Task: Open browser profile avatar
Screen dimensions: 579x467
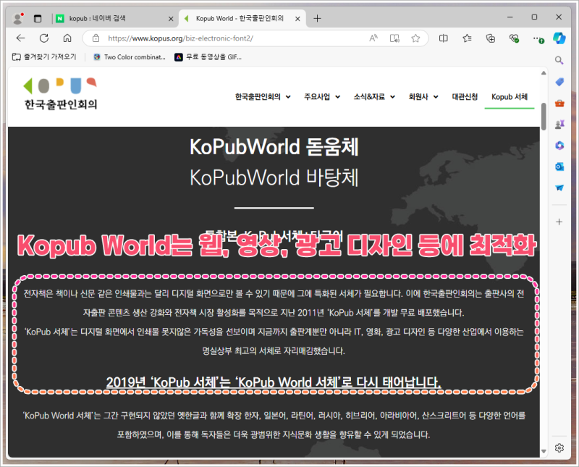Action: [x=17, y=19]
